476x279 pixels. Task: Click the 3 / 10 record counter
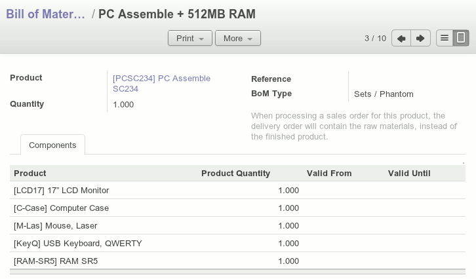coord(375,39)
